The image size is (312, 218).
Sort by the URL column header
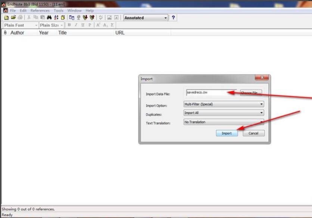tap(120, 33)
